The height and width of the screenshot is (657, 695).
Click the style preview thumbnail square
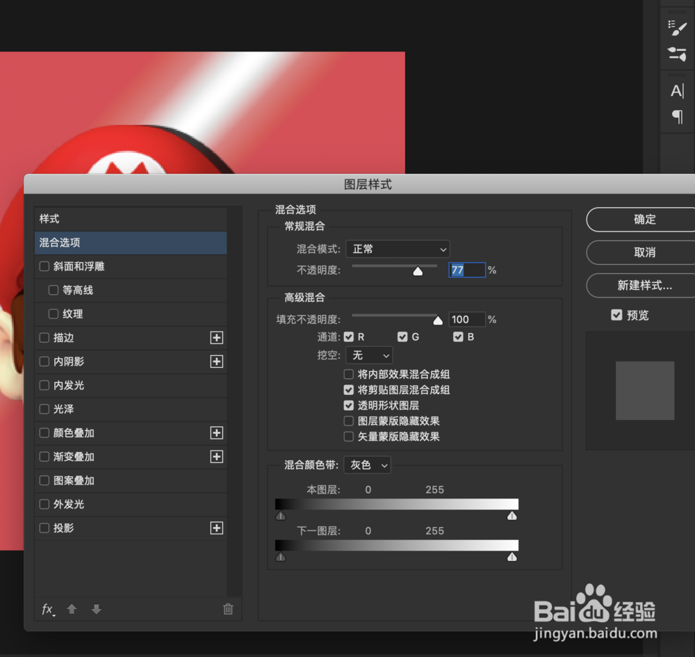click(645, 391)
